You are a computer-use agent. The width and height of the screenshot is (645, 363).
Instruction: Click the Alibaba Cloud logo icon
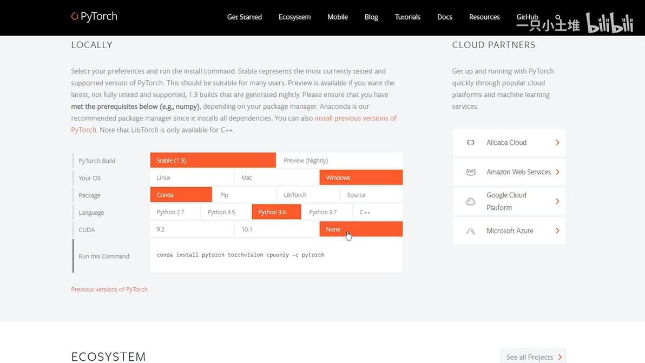point(470,143)
